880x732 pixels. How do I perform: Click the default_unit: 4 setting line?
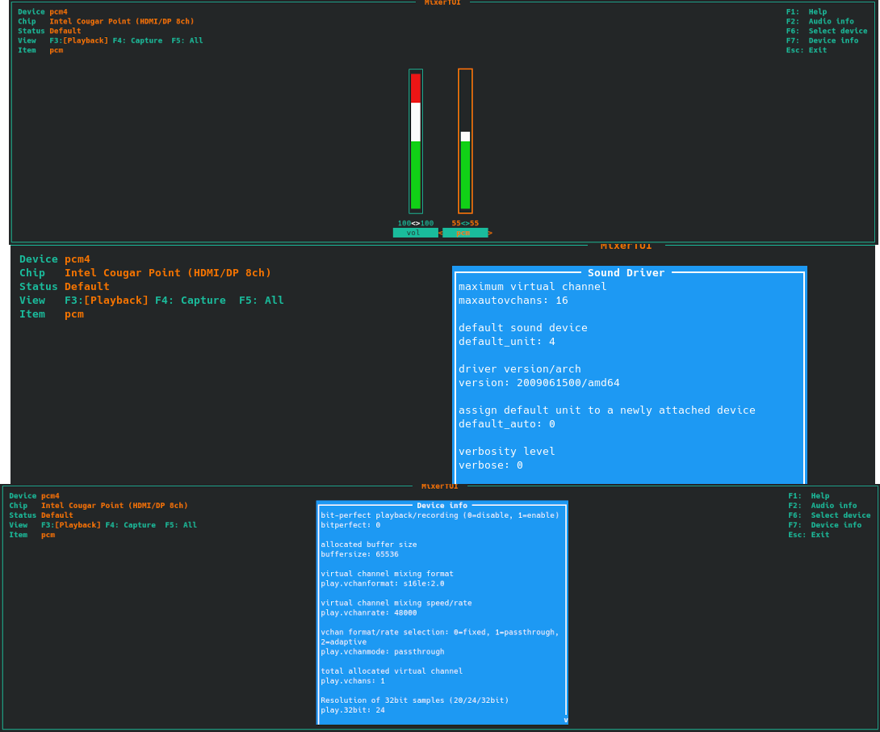tap(507, 342)
